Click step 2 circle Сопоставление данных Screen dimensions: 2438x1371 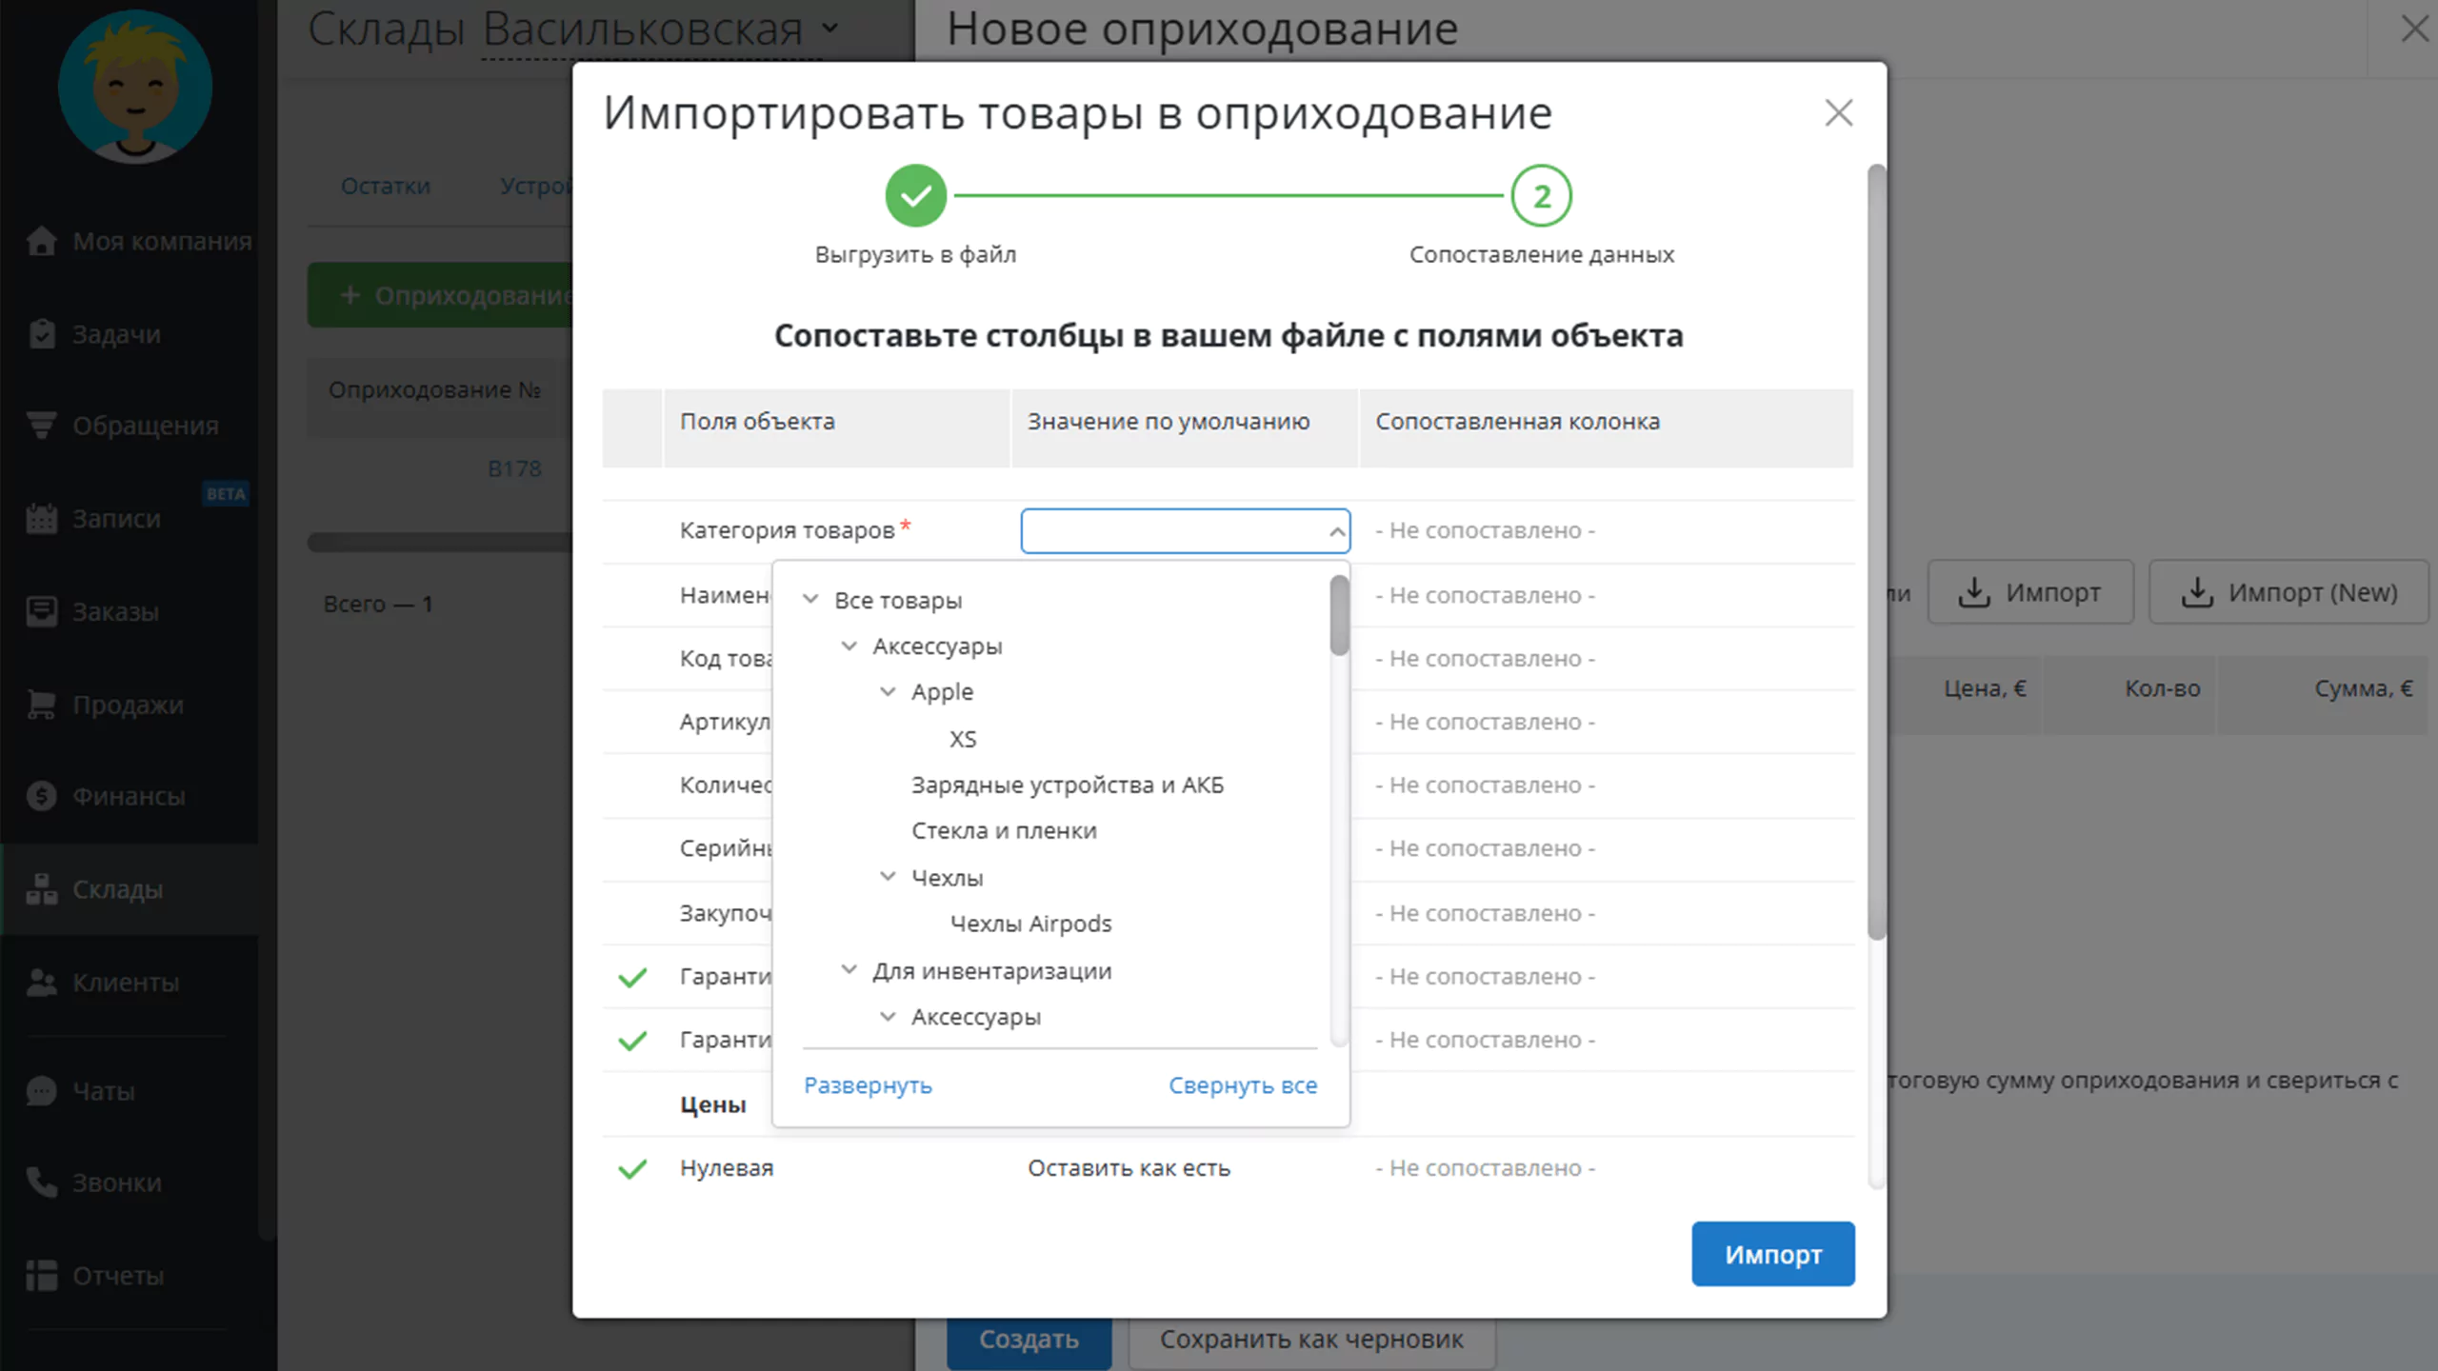1541,196
